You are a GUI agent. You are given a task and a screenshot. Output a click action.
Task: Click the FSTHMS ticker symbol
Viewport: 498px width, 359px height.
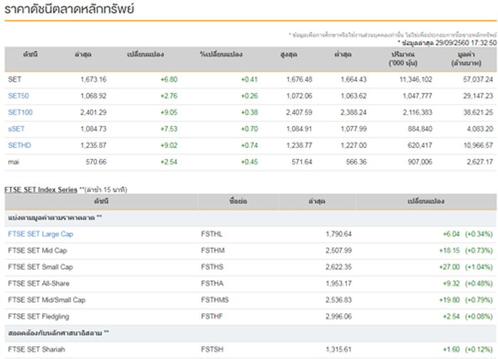click(215, 300)
